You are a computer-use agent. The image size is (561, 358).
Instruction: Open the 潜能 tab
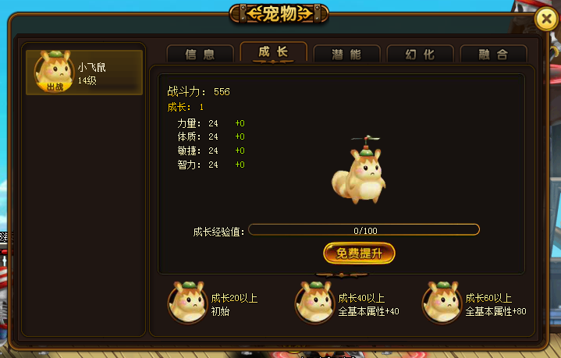pos(346,55)
